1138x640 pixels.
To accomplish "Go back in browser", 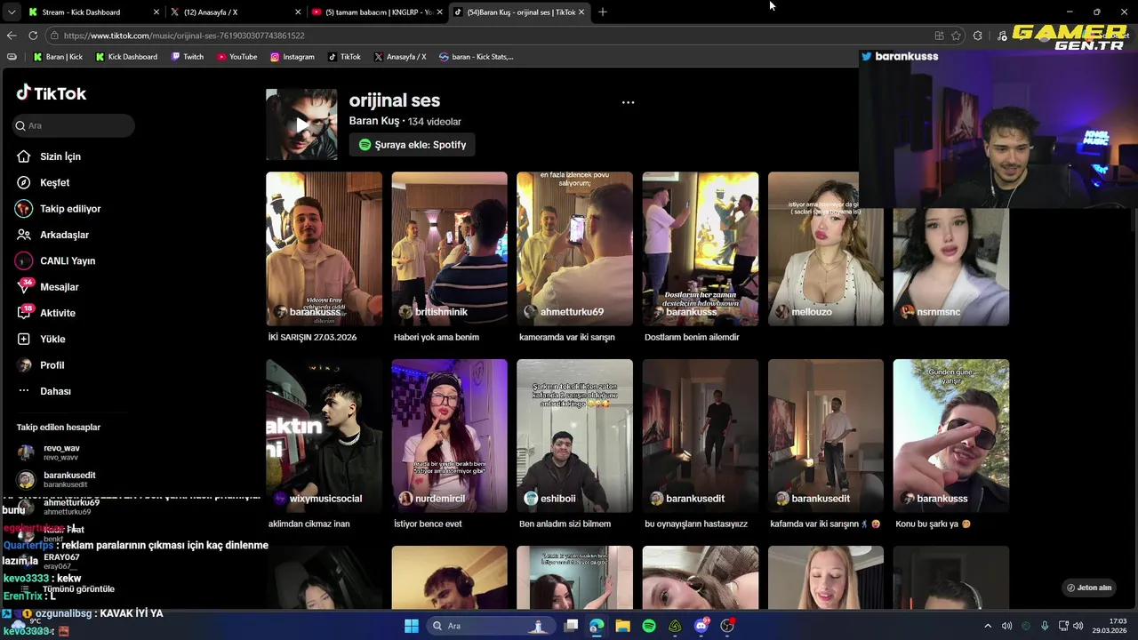I will pos(12,36).
